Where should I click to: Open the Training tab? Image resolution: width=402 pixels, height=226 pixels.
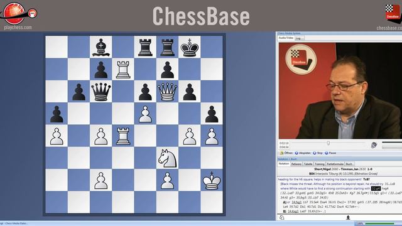320,164
